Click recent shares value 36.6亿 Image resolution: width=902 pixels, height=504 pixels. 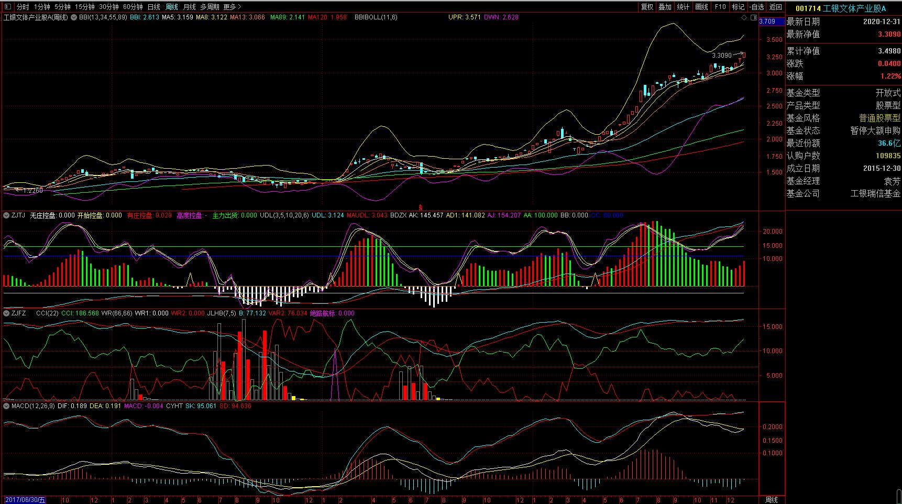(x=889, y=144)
